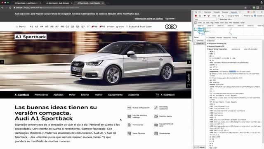
Task: Toggle the device toolbar icon in DevTools
Action: [200, 12]
